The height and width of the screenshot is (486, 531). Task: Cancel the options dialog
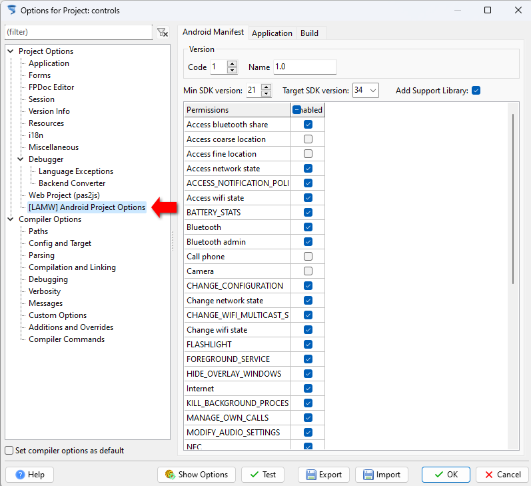click(502, 475)
